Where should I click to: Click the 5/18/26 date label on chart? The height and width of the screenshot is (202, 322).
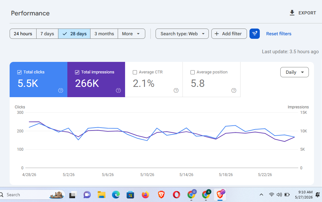pos(226,175)
